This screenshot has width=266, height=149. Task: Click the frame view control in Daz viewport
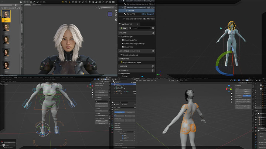click(116, 18)
